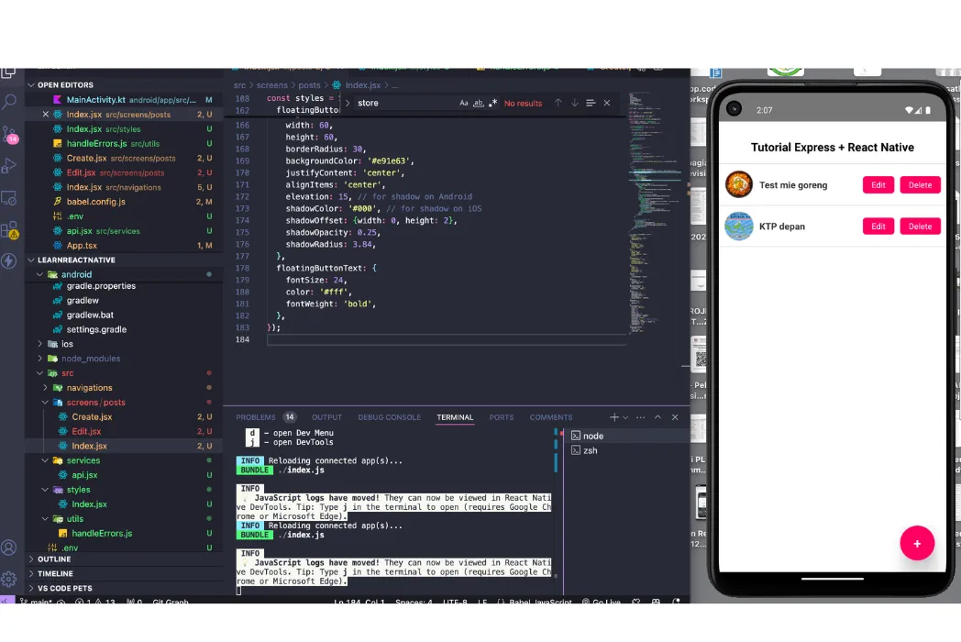Toggle Use Regular Expression in the find widget
Screen dimensions: 961x642
coord(492,103)
